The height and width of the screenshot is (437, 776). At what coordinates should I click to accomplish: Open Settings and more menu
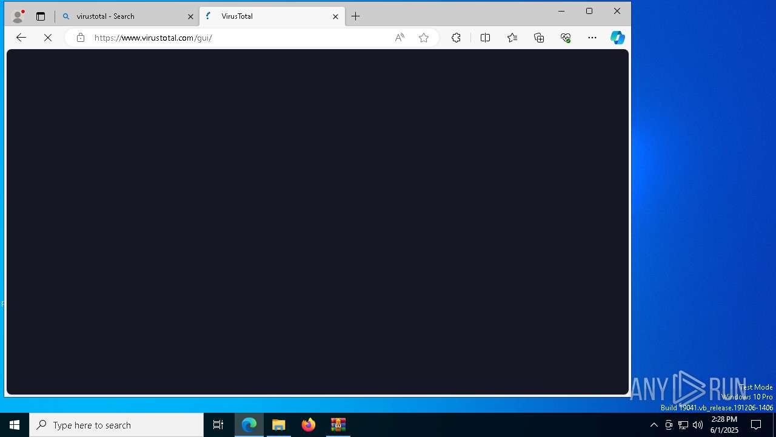click(x=592, y=38)
